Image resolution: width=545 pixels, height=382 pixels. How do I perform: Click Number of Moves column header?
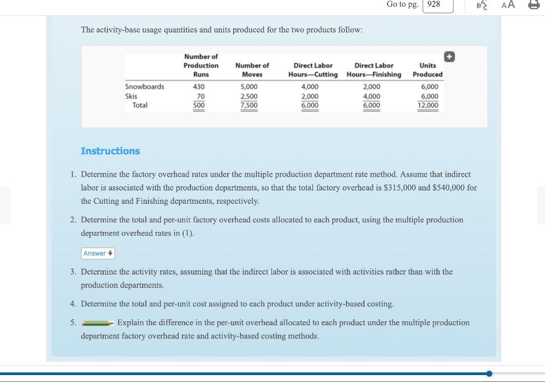point(252,70)
